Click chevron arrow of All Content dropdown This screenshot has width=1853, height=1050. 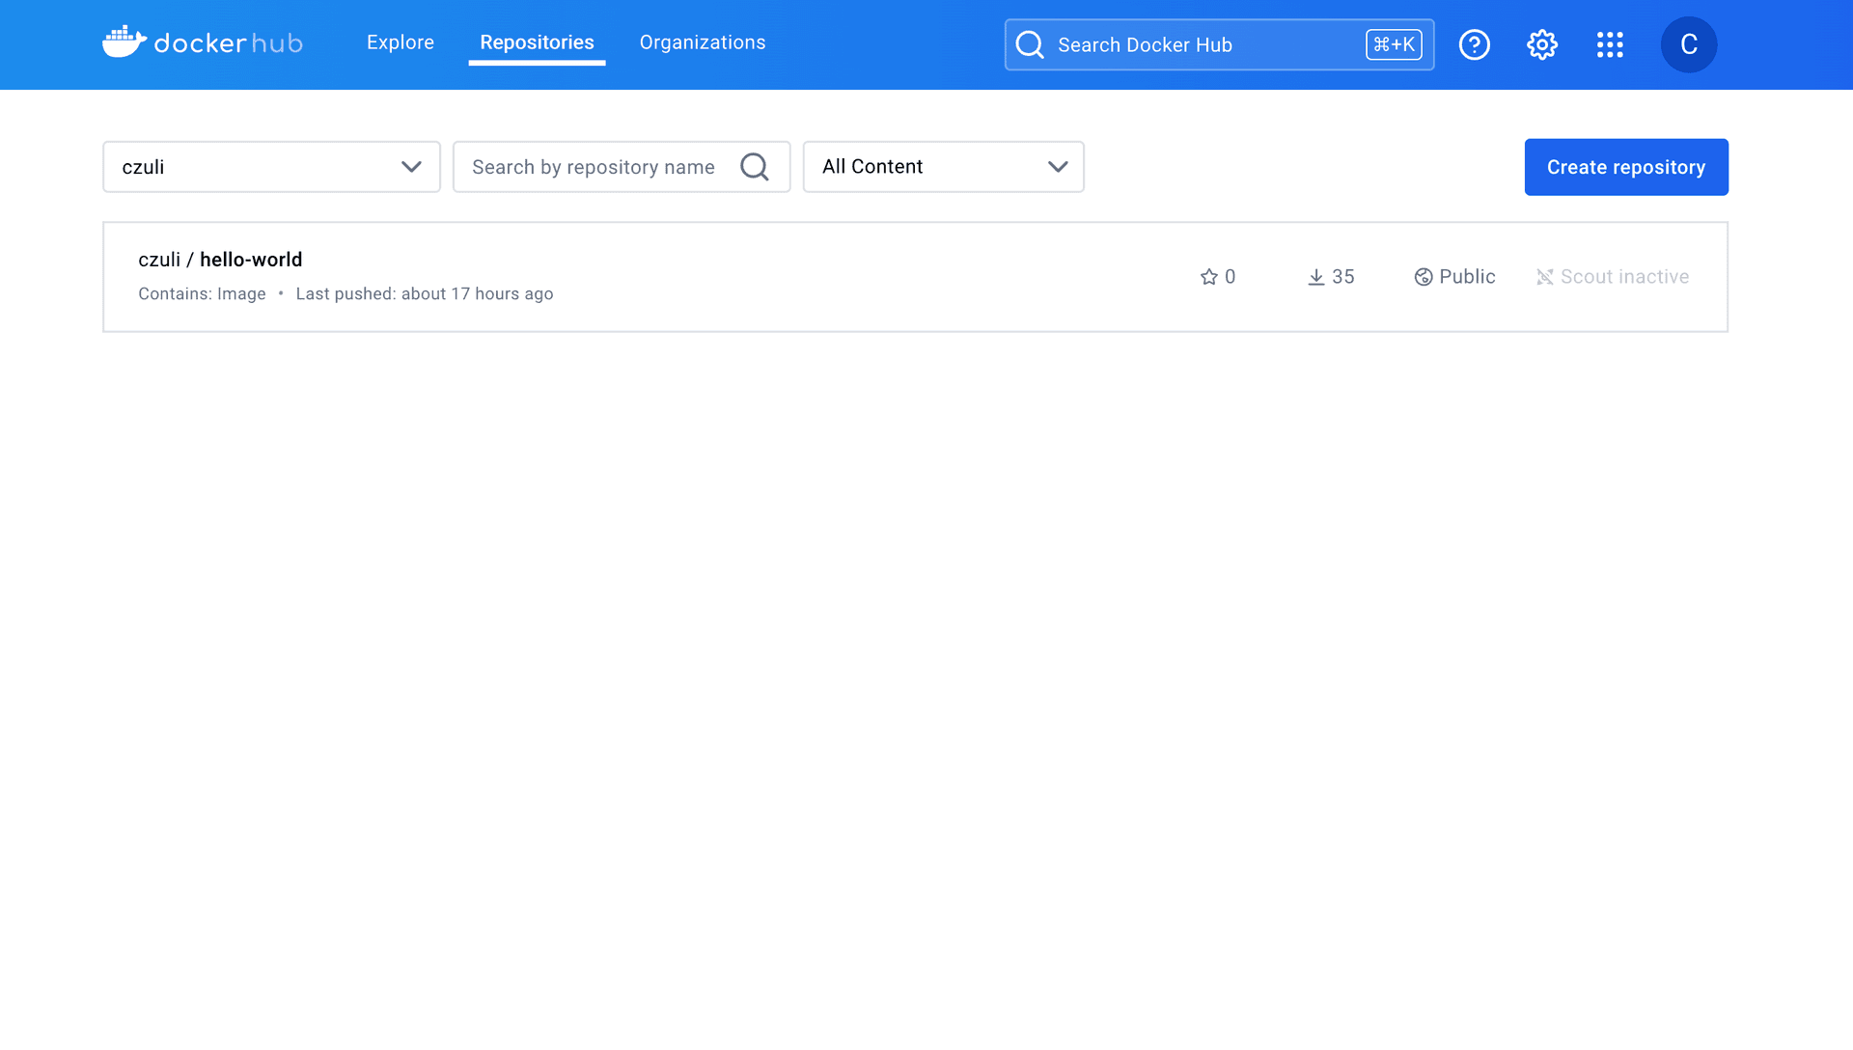point(1058,167)
